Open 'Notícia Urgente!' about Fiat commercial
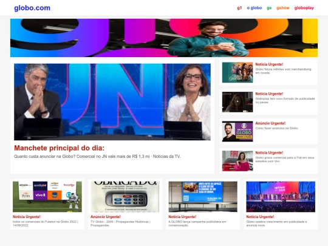This screenshot has height=246, width=328. [x=269, y=152]
